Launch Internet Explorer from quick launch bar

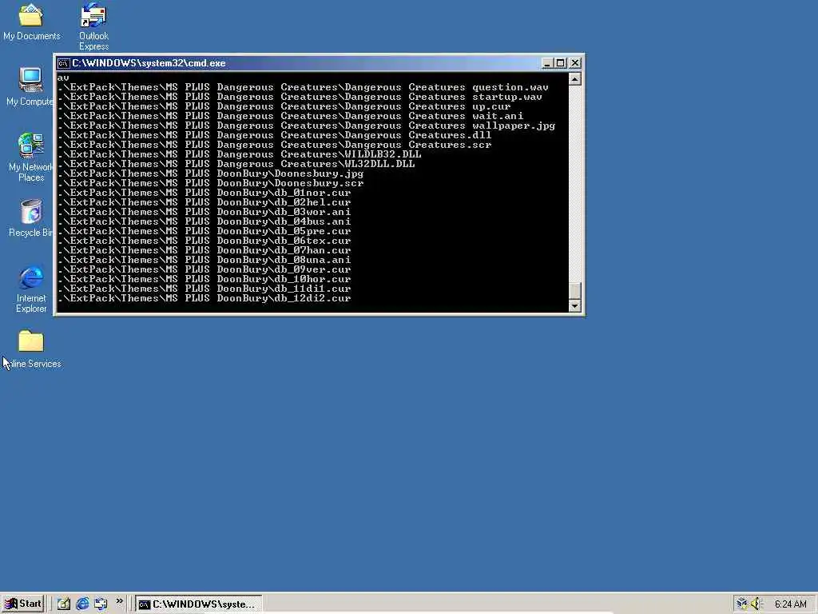pos(82,604)
